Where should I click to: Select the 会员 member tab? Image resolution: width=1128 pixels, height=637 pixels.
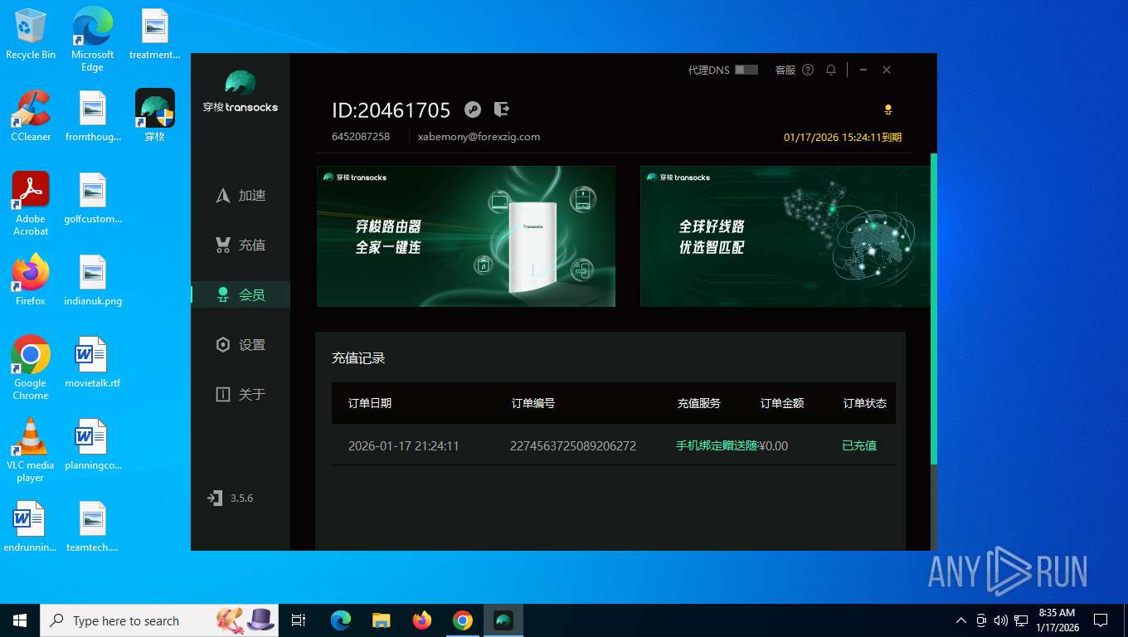pyautogui.click(x=241, y=294)
